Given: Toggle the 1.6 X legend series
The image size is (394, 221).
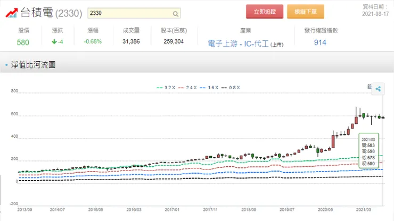Looking at the screenshot, I should click(209, 88).
